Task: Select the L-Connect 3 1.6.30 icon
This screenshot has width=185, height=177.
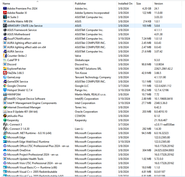Action: click(5, 129)
